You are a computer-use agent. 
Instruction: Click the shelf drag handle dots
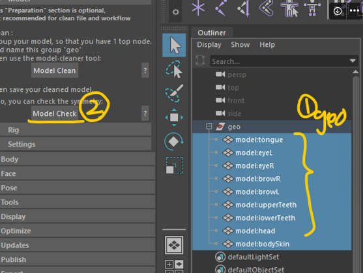[x=163, y=12]
